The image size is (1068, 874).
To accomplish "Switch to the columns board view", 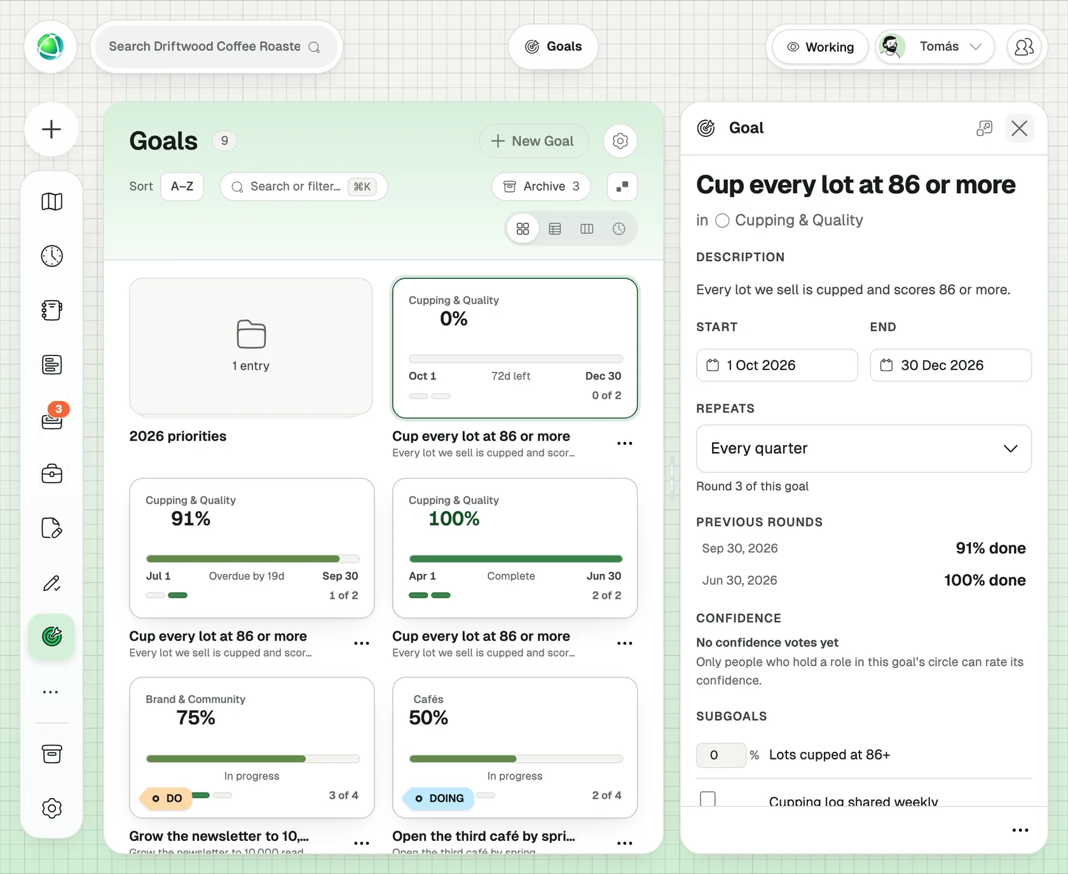I will tap(587, 229).
